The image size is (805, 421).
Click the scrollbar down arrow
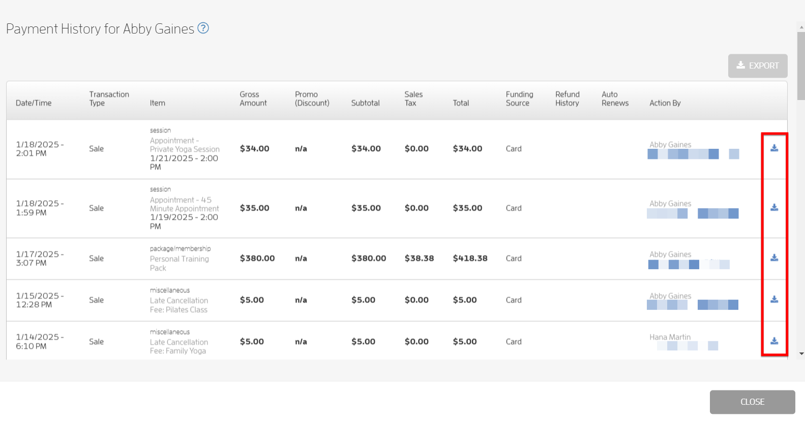tap(801, 353)
